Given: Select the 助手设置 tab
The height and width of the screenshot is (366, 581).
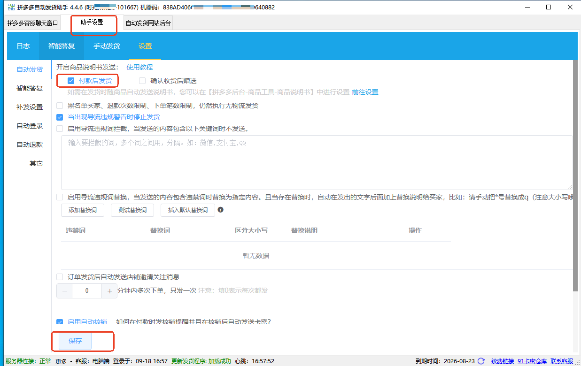Looking at the screenshot, I should [x=92, y=22].
